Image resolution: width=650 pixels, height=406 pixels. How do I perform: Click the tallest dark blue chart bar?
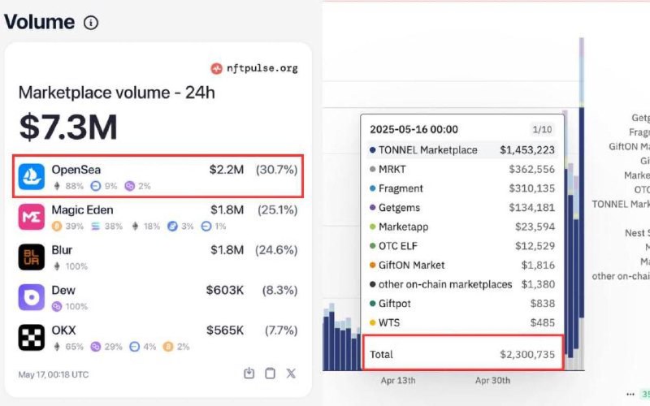(x=582, y=212)
